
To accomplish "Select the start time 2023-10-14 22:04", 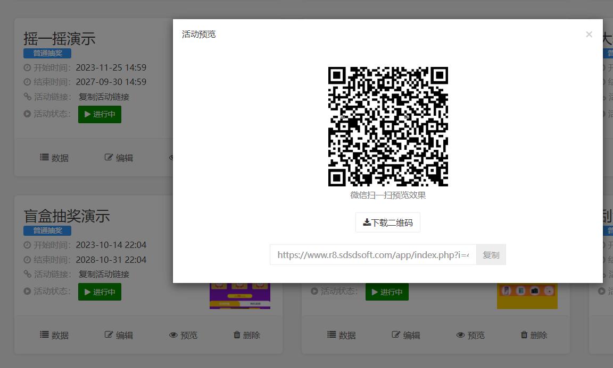I will [111, 245].
